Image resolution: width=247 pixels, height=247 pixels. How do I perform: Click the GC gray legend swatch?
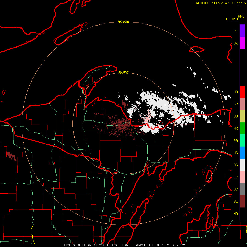pyautogui.click(x=242, y=189)
